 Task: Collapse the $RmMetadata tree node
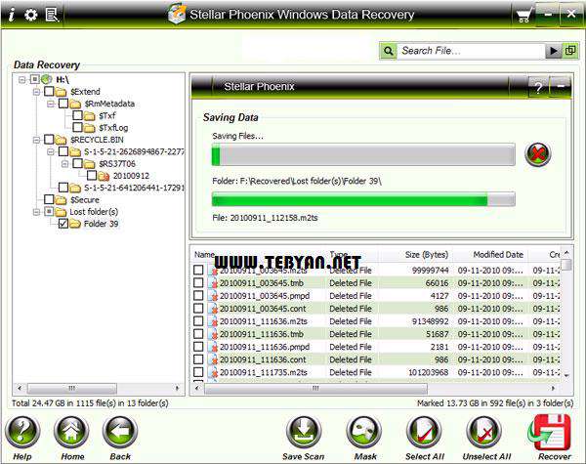pos(51,104)
